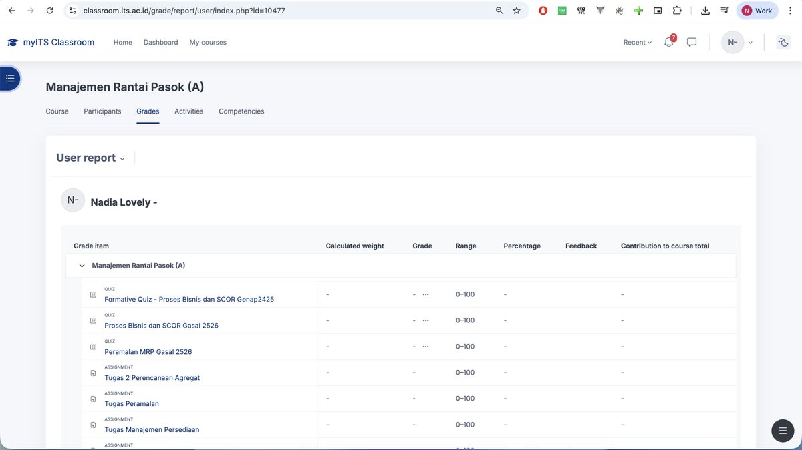The image size is (802, 450).
Task: Open the zoom magnifier in the address bar
Action: pyautogui.click(x=499, y=11)
